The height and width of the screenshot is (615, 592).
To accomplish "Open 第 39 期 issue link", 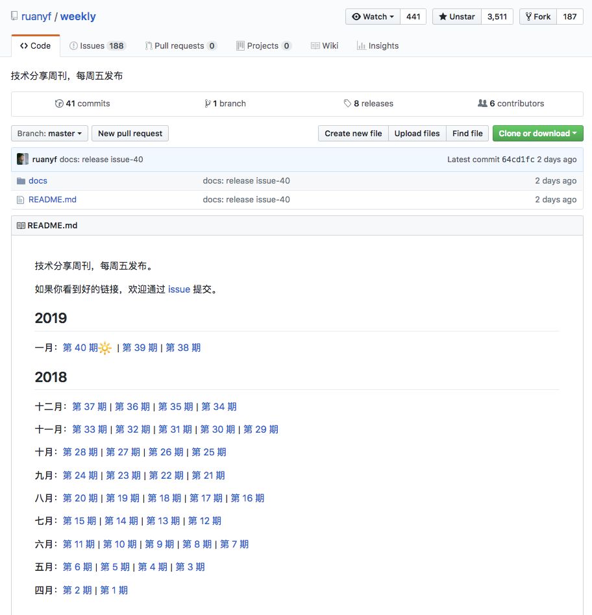I will click(140, 348).
